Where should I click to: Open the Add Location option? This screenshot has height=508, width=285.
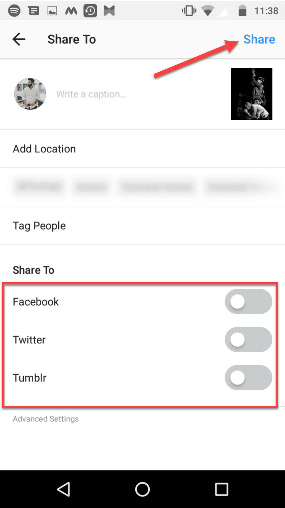142,149
